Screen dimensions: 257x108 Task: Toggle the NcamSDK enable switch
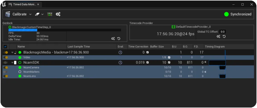pos(6,62)
